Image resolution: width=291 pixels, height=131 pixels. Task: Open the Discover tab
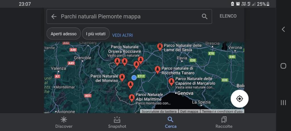click(x=64, y=122)
